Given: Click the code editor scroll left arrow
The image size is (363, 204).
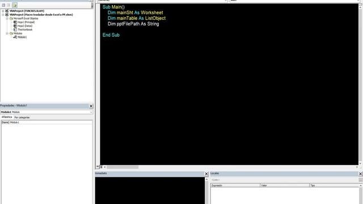Looking at the screenshot, I should [104, 167].
